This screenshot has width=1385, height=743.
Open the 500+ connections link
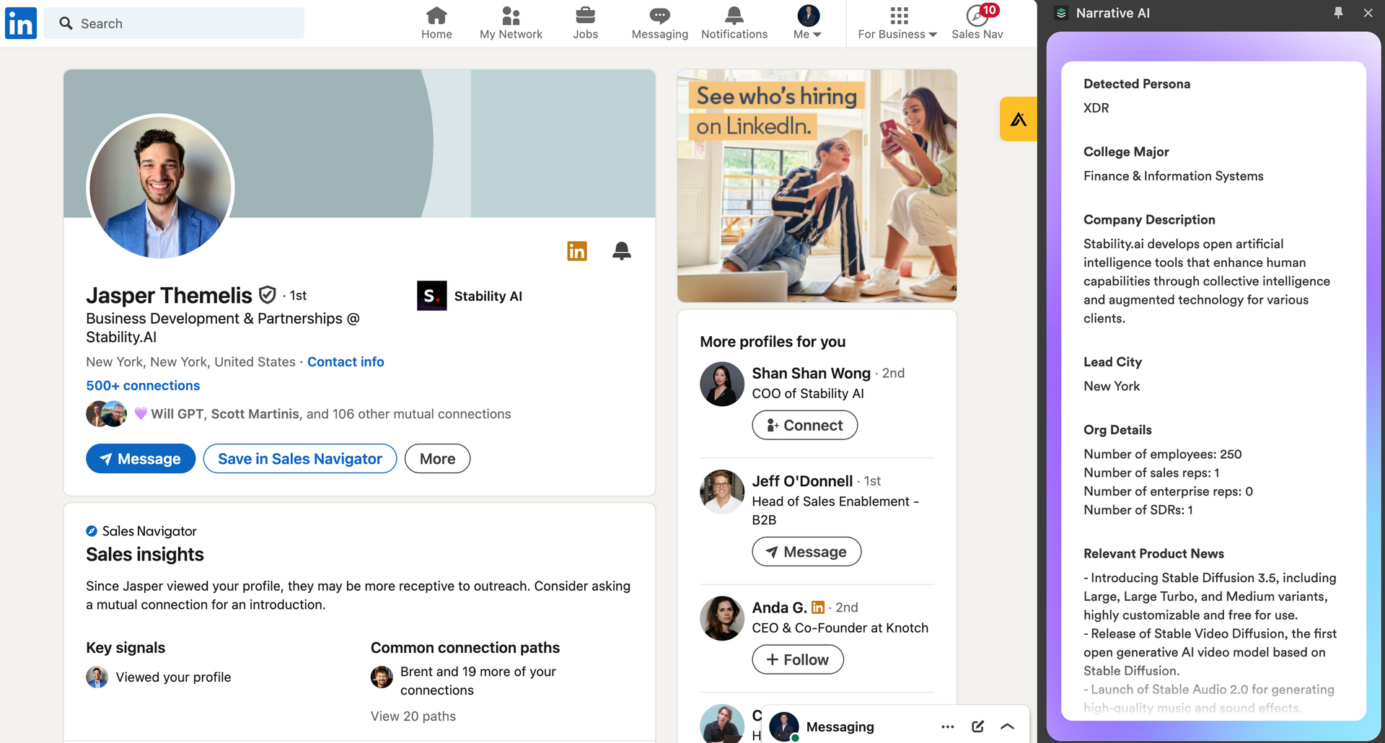click(143, 385)
